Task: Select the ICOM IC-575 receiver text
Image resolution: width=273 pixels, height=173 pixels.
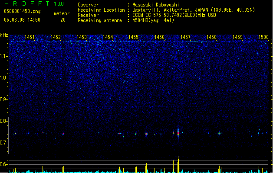Action: click(174, 15)
